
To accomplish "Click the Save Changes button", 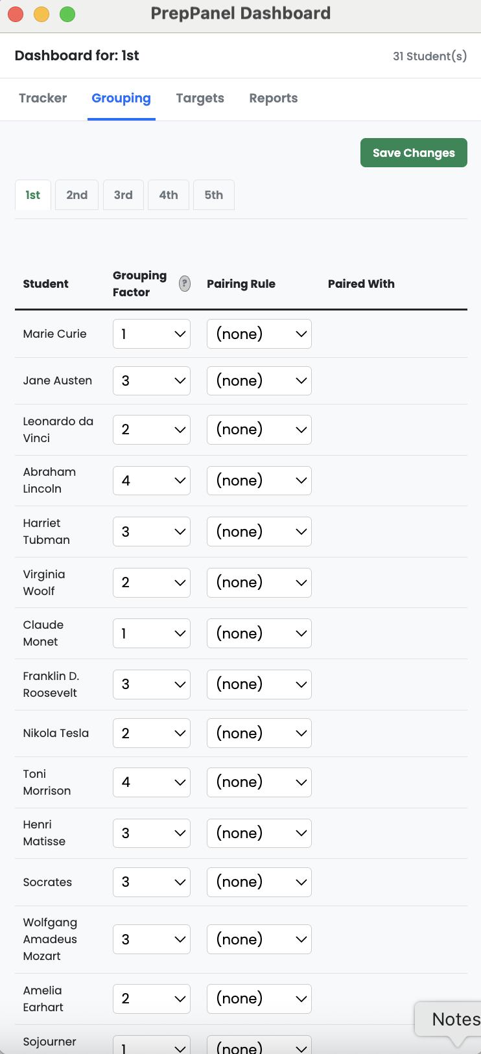I will coord(414,152).
